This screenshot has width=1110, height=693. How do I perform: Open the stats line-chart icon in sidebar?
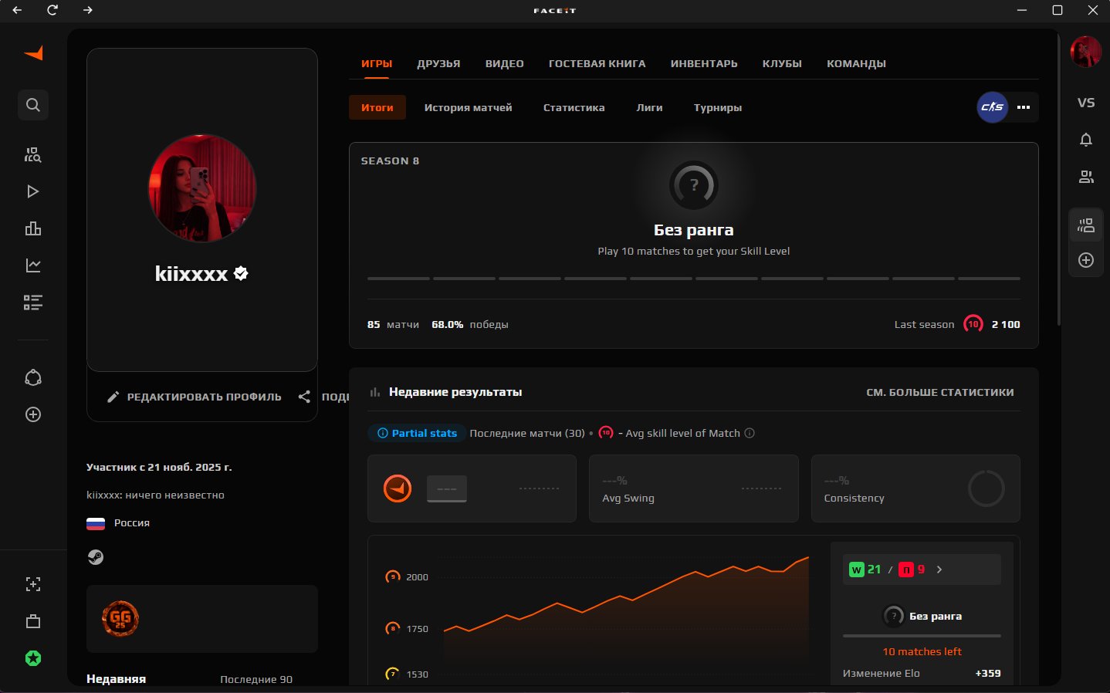coord(33,265)
